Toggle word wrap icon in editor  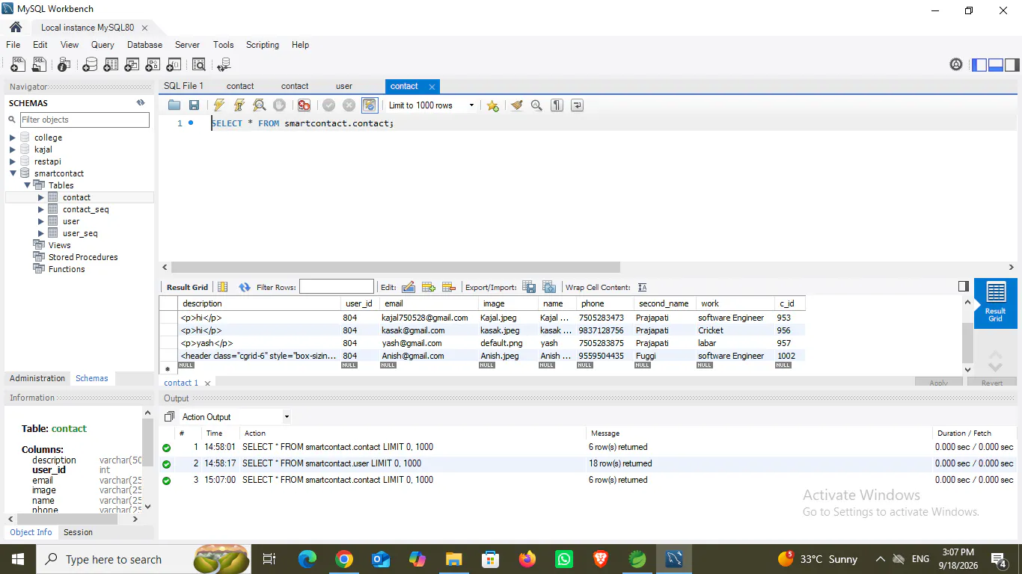(x=577, y=105)
